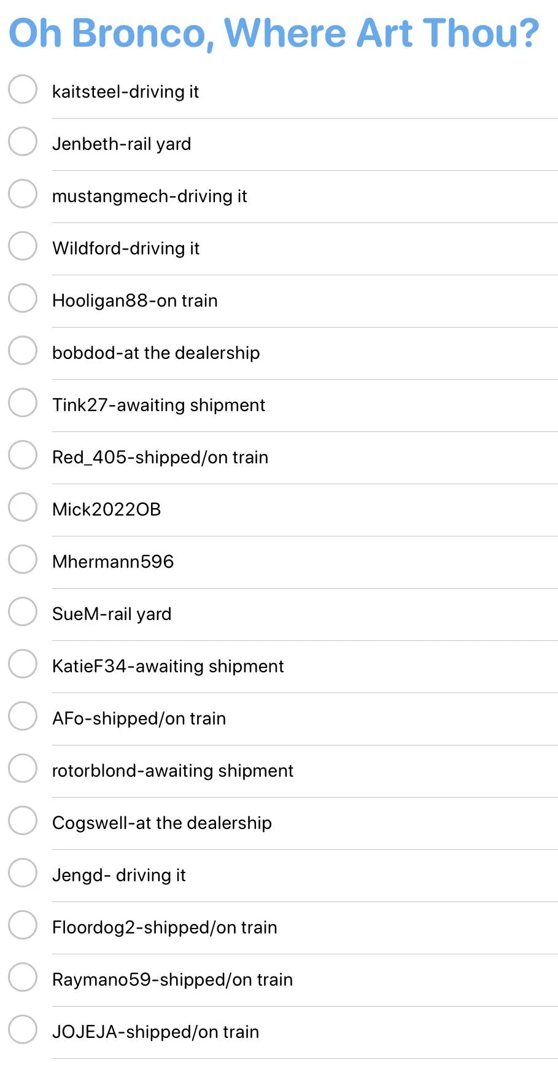Viewport: 558px width, 1084px height.
Task: Pick the Jengd- driving it option
Action: [x=23, y=873]
